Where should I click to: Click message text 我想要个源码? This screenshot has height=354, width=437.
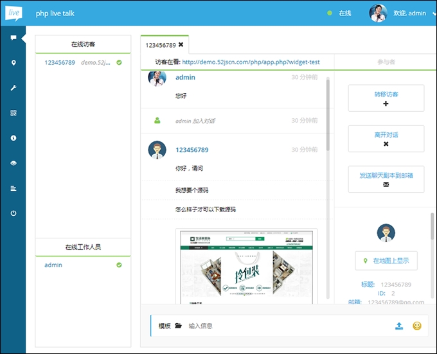(x=192, y=190)
